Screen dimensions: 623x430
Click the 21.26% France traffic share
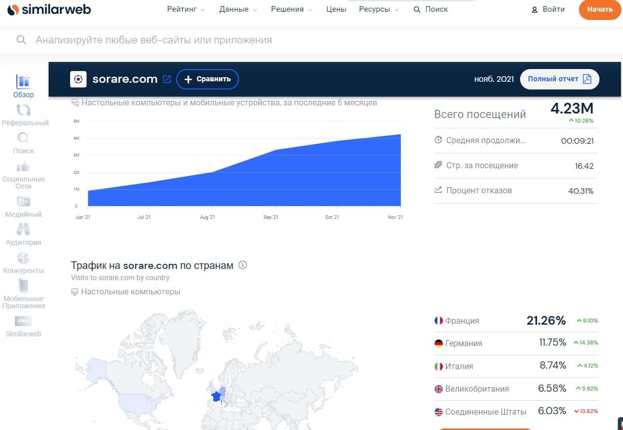546,321
